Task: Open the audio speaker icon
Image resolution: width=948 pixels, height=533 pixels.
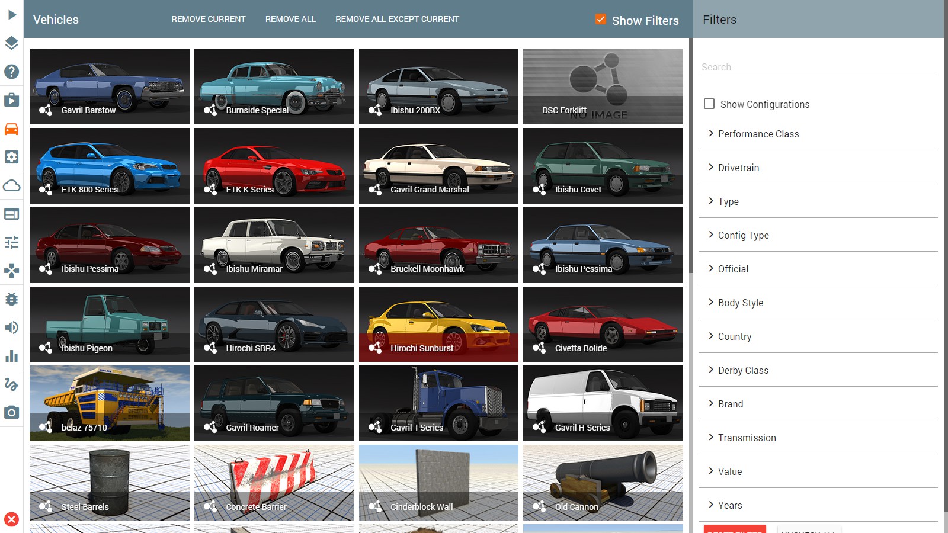Action: [x=11, y=327]
